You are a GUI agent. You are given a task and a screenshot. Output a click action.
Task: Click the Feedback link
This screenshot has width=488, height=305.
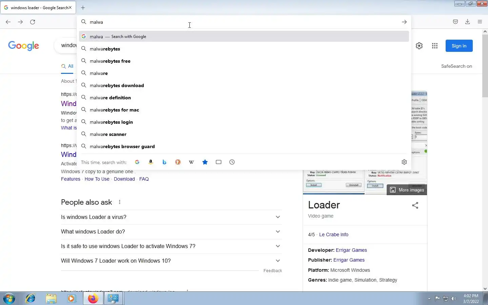click(273, 271)
